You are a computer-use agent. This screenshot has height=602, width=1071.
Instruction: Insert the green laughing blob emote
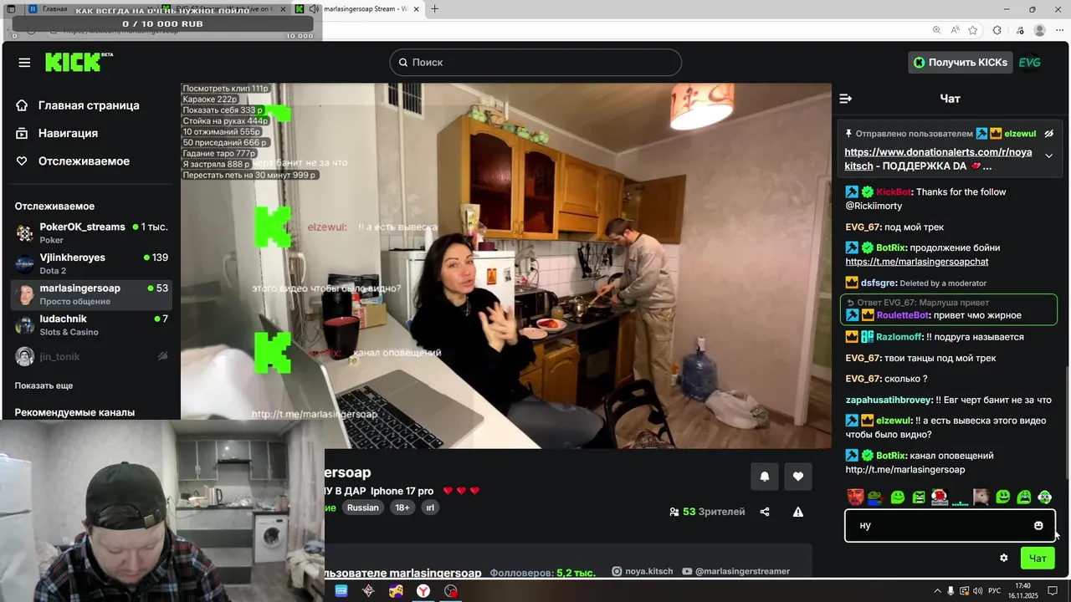1002,497
